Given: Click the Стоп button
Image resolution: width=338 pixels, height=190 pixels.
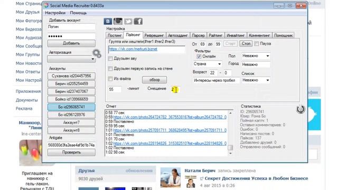Looking at the screenshot, I should click(x=246, y=44).
